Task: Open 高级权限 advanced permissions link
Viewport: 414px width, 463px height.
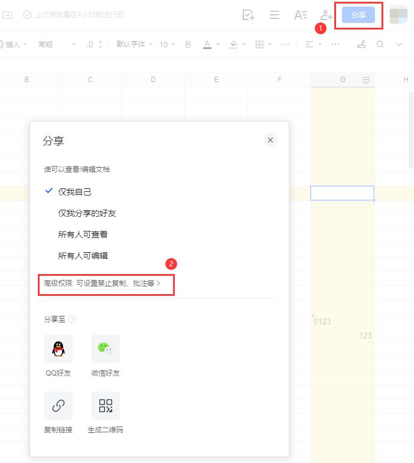Action: coord(102,283)
